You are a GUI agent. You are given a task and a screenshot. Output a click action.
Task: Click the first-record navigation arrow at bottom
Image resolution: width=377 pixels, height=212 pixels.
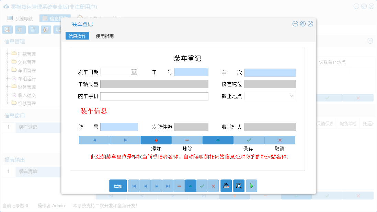[134, 186]
